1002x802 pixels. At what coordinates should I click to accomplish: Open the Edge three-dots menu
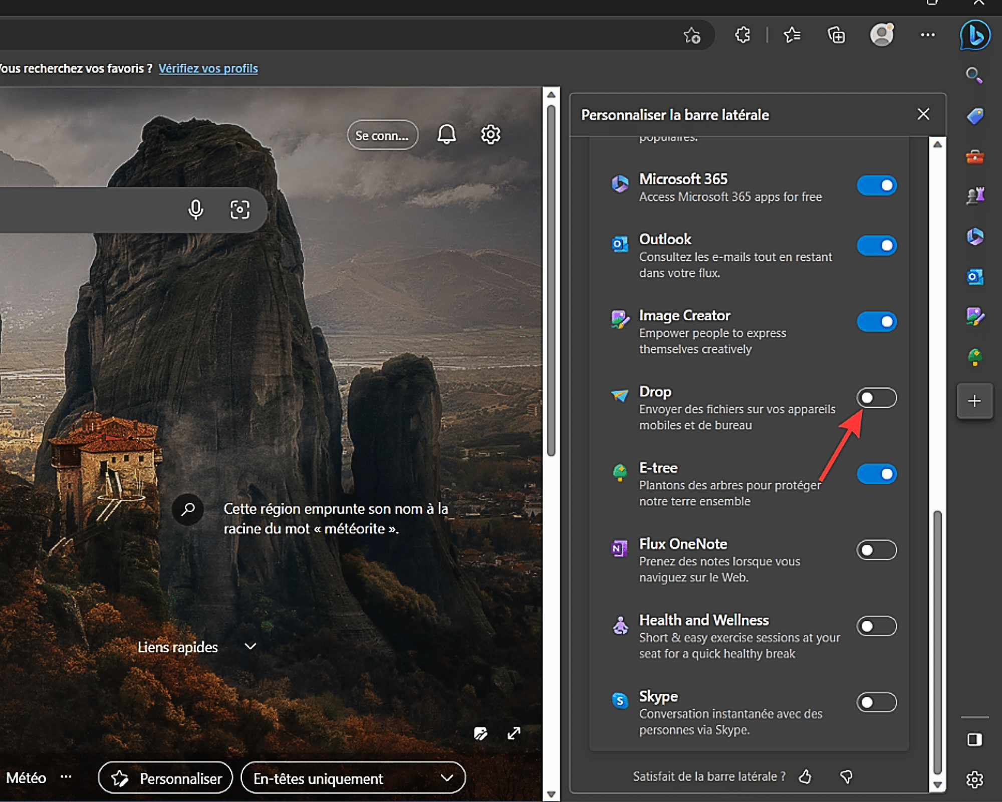tap(928, 35)
